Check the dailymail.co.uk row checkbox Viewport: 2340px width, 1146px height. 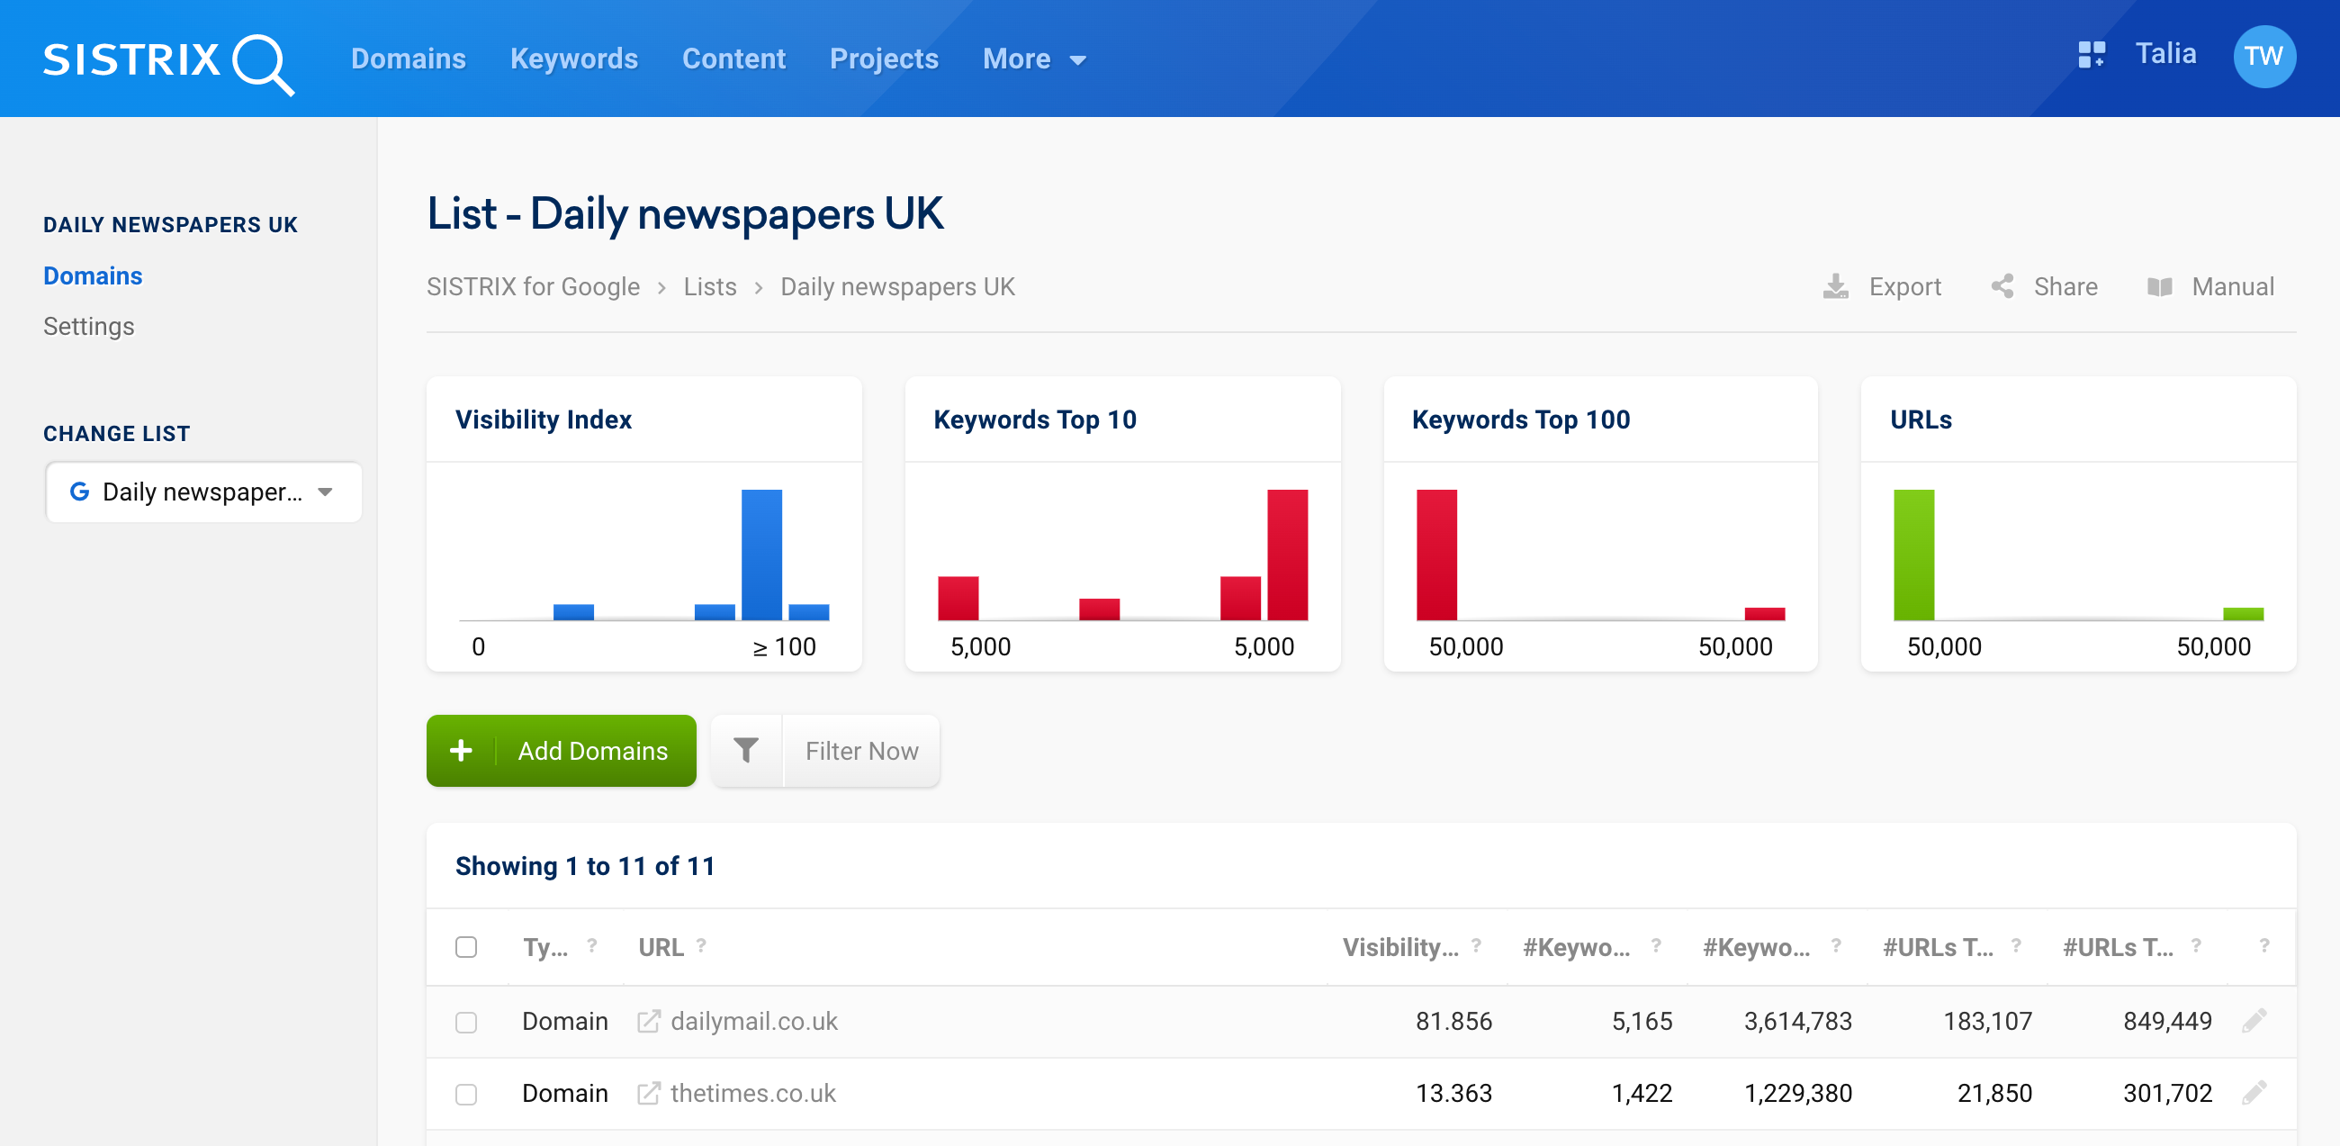click(466, 1023)
